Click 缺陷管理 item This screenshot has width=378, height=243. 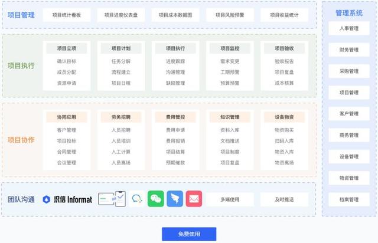(x=175, y=83)
